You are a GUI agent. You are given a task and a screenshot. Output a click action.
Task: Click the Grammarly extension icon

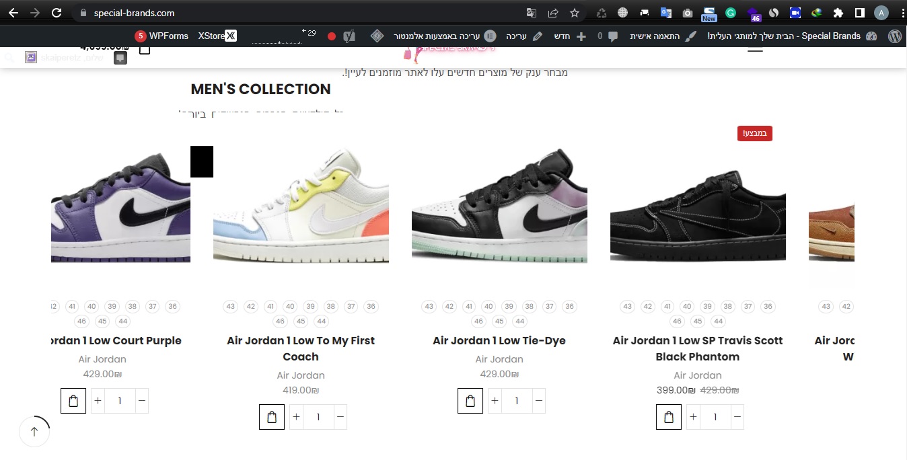(731, 13)
